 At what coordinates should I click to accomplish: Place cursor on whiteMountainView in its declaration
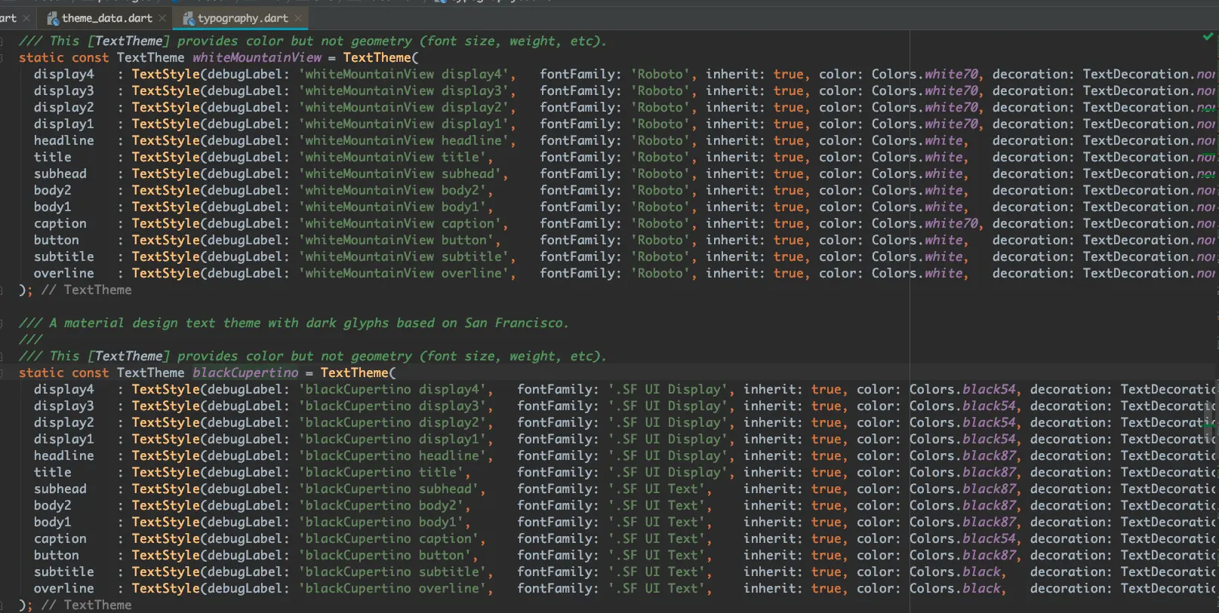point(257,58)
